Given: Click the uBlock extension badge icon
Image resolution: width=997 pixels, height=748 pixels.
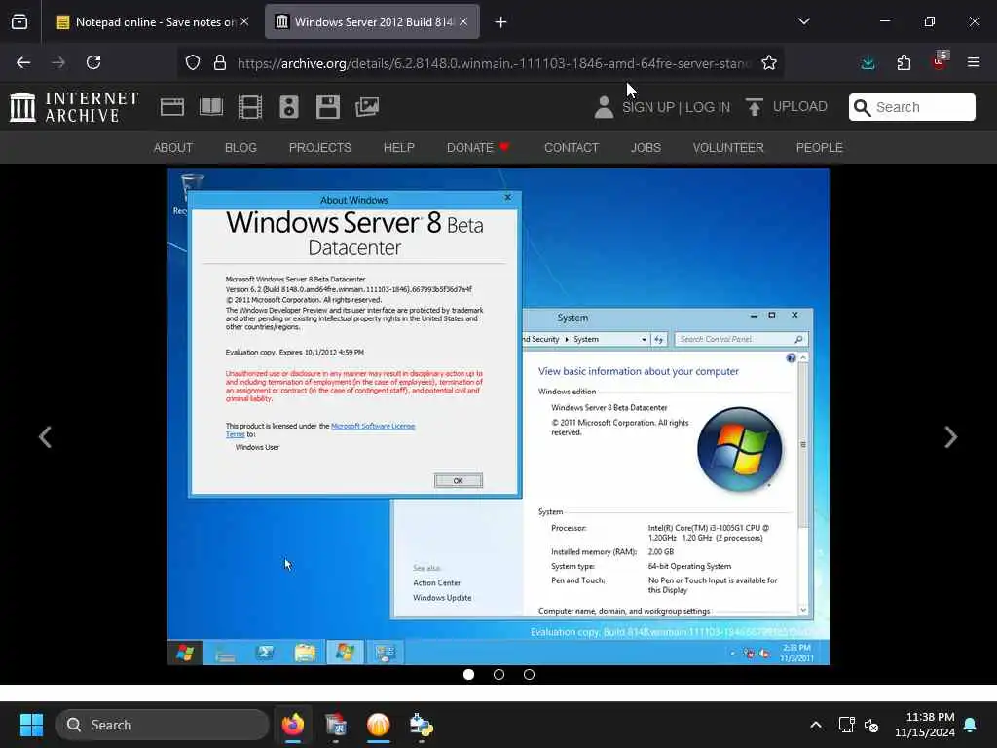Looking at the screenshot, I should tap(940, 61).
